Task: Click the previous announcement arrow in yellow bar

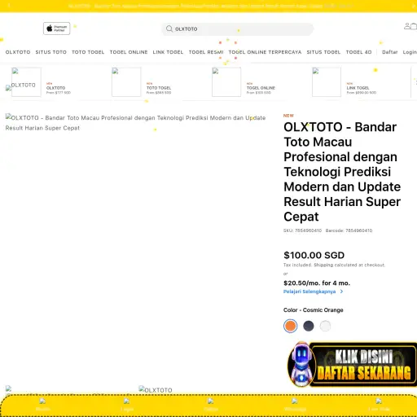Action: tap(9, 6)
